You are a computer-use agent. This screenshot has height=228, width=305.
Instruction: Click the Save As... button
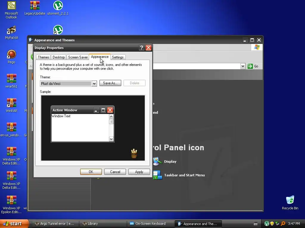pos(110,83)
